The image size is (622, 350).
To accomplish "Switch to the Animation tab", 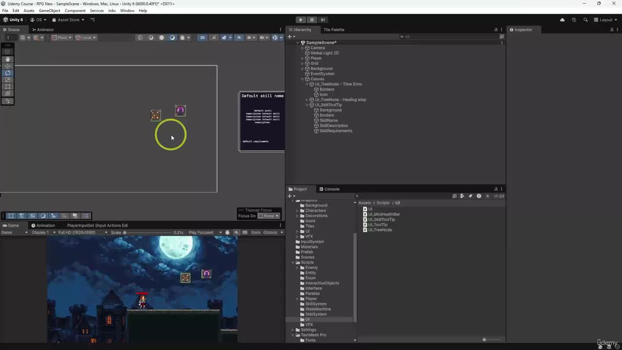I will tap(43, 226).
